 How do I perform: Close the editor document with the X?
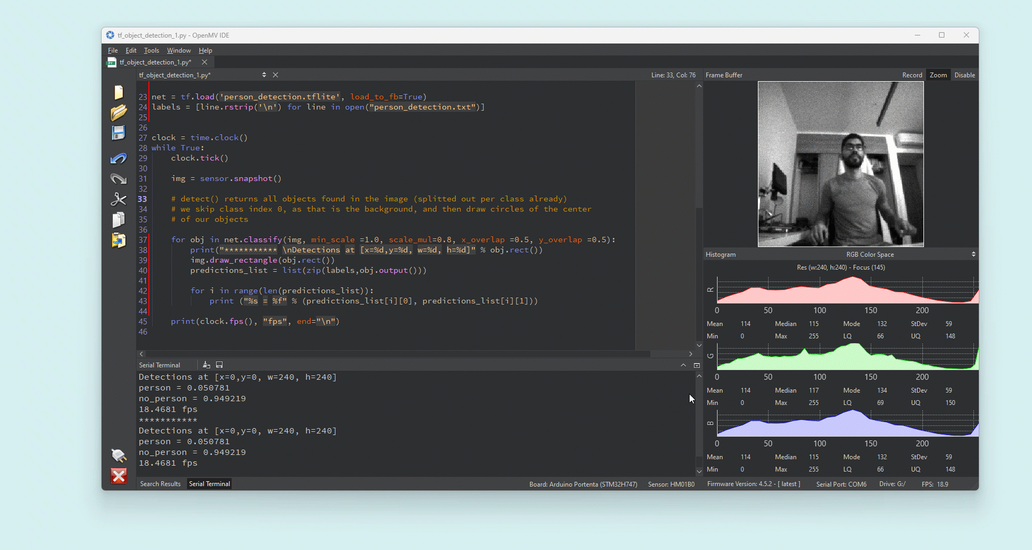click(x=276, y=75)
